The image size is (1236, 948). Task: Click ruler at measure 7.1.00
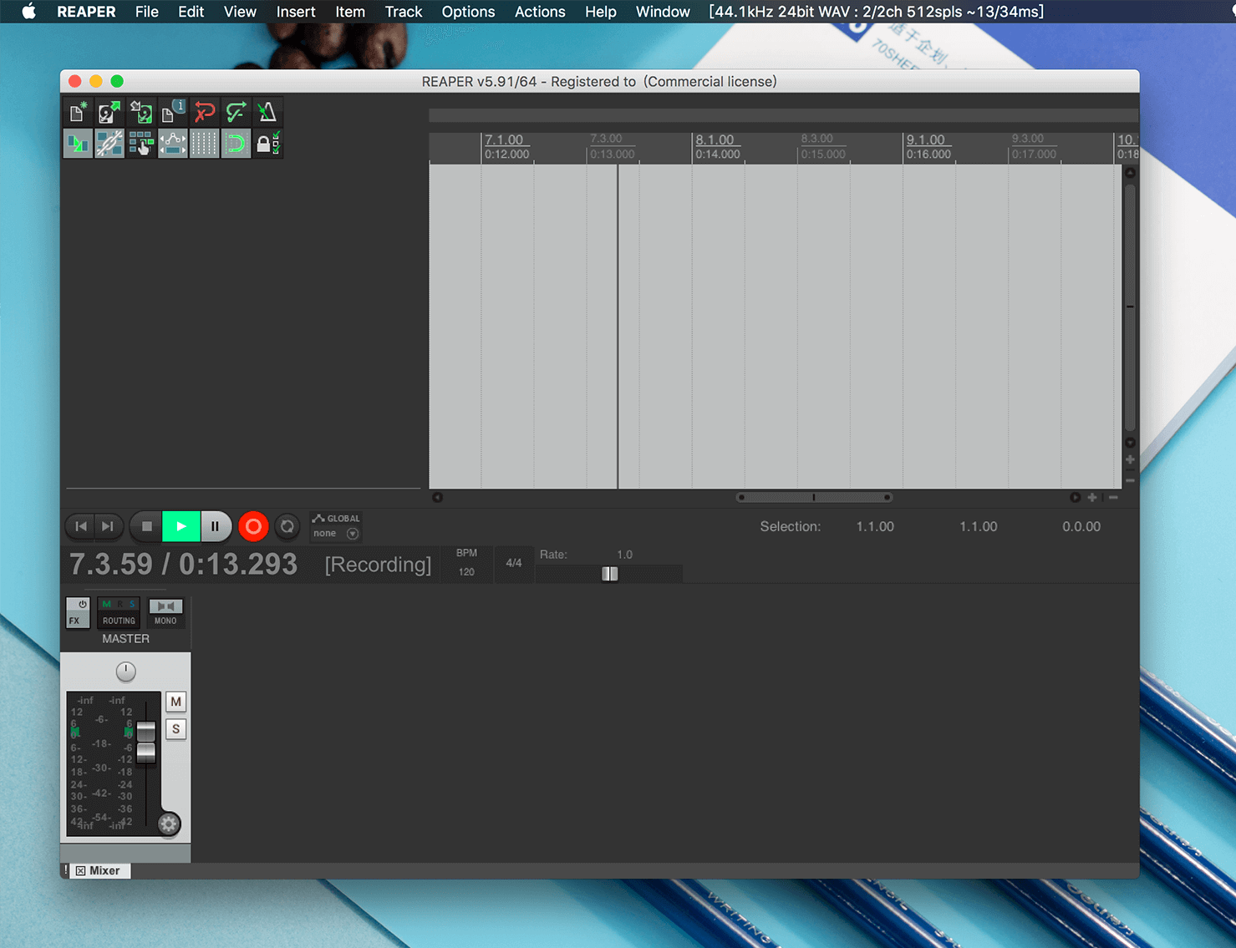tap(504, 140)
